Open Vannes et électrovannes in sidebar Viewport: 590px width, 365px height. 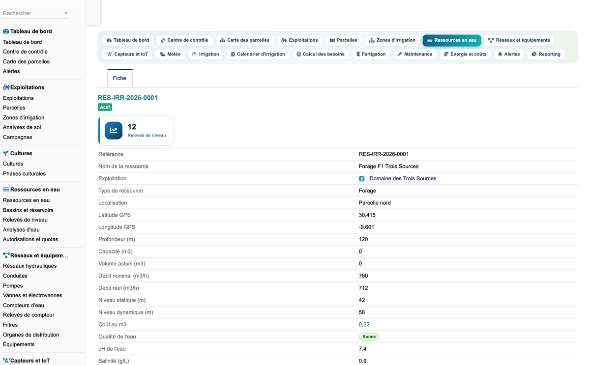[x=32, y=296]
